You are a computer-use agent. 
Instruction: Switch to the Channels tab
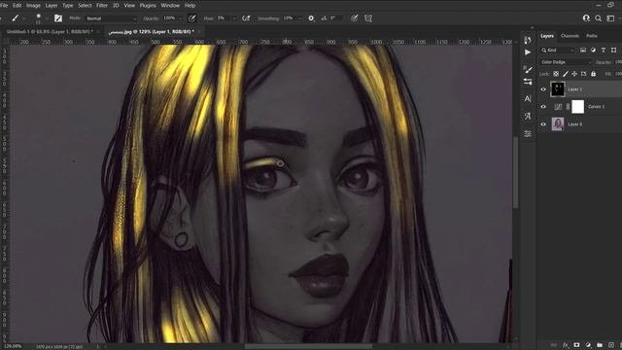coord(570,36)
